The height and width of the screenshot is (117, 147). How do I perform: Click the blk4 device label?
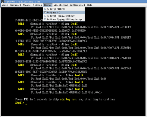click(21, 24)
